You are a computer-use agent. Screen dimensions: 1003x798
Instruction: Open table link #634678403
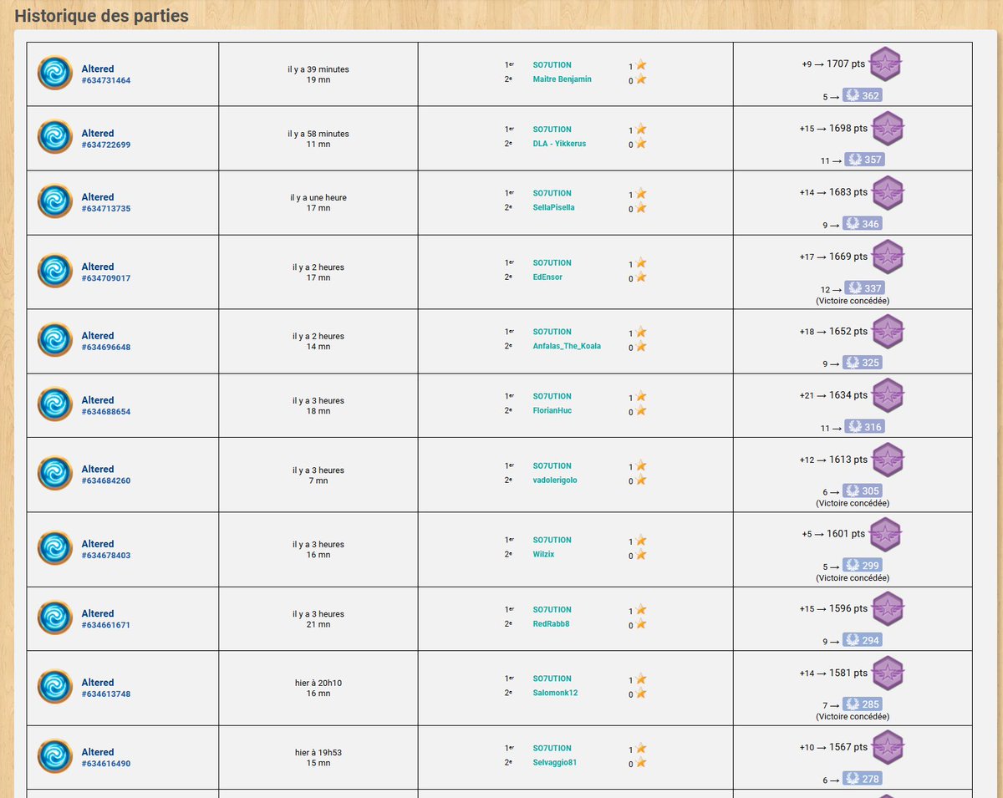(106, 556)
